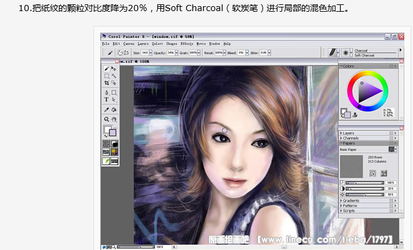Open the paper selector in toolbox

point(106,144)
